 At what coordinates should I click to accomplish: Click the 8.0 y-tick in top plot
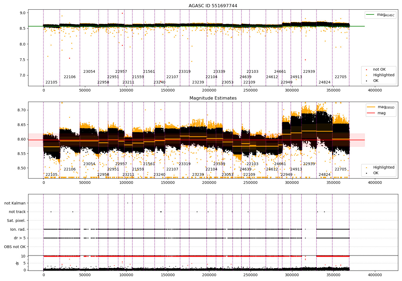(22, 44)
